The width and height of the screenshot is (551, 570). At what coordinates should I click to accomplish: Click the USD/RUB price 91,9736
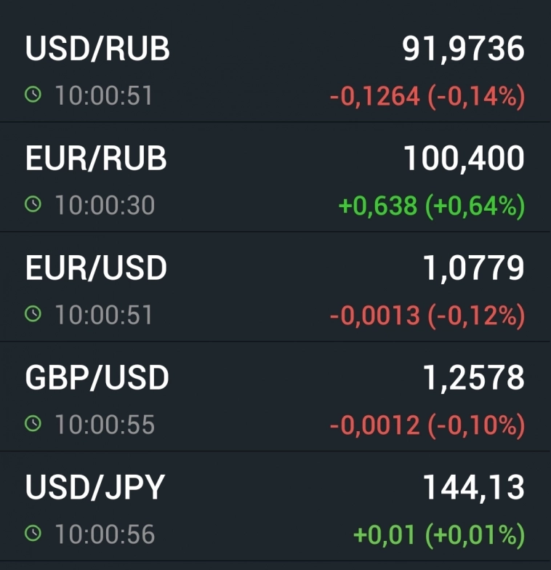tap(463, 49)
